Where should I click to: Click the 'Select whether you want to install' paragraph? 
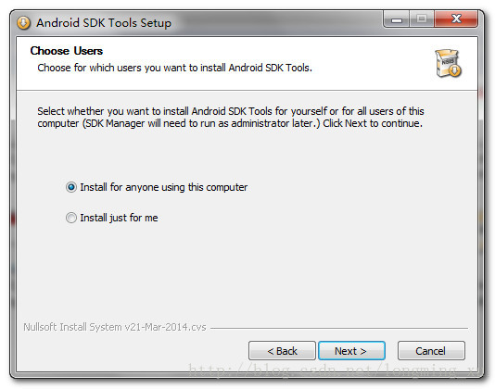[231, 117]
